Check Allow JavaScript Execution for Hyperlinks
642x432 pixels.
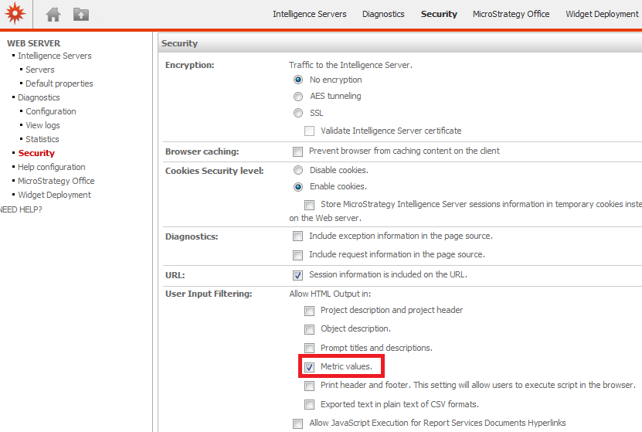click(x=297, y=423)
